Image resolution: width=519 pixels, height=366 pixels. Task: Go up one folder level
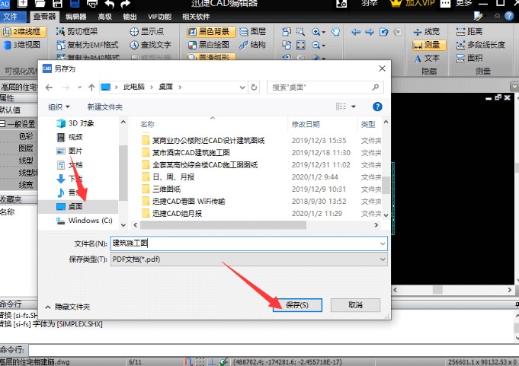[x=91, y=88]
